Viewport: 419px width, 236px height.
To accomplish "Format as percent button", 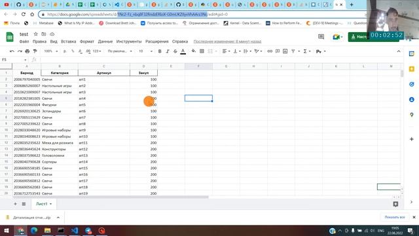I will pyautogui.click(x=73, y=51).
